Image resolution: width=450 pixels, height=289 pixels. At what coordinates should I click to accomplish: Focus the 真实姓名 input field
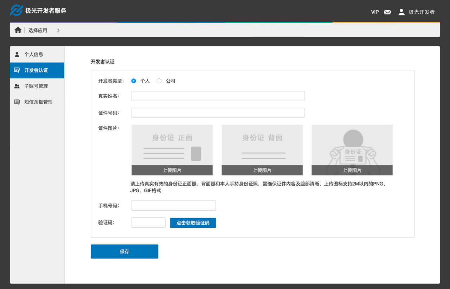[218, 96]
